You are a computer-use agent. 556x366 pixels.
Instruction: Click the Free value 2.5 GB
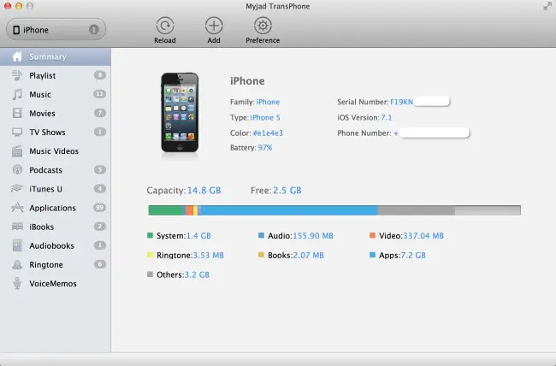click(x=287, y=191)
